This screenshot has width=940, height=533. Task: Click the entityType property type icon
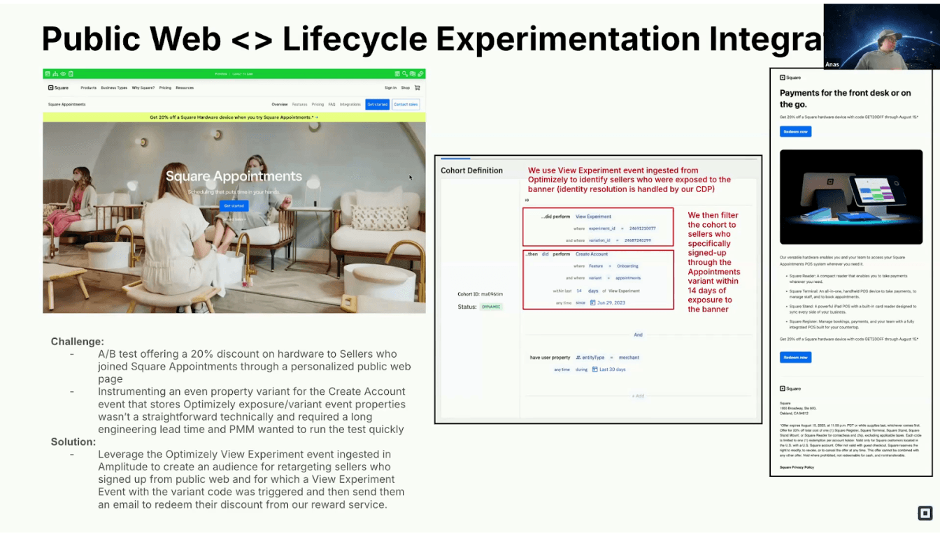[578, 358]
